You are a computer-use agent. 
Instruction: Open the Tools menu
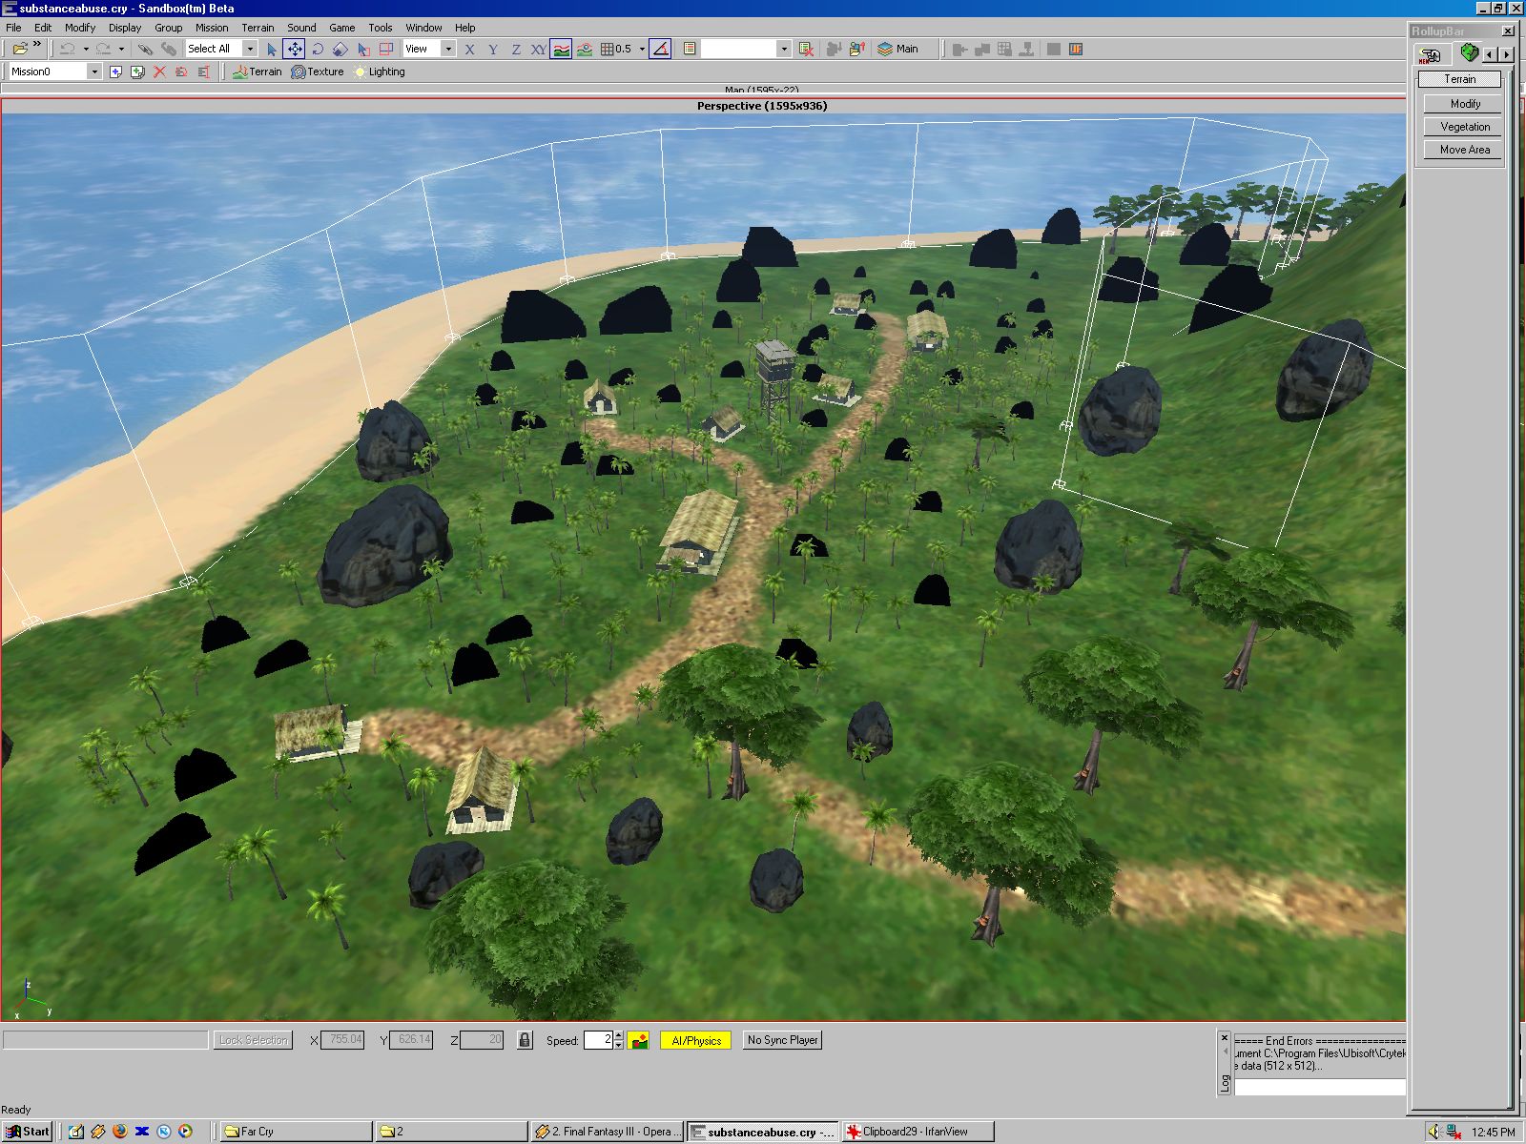(x=381, y=28)
